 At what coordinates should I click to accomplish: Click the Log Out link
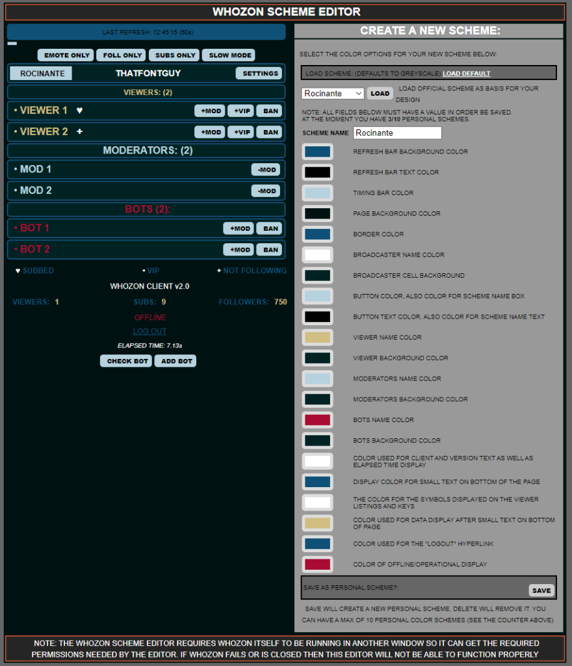point(149,331)
